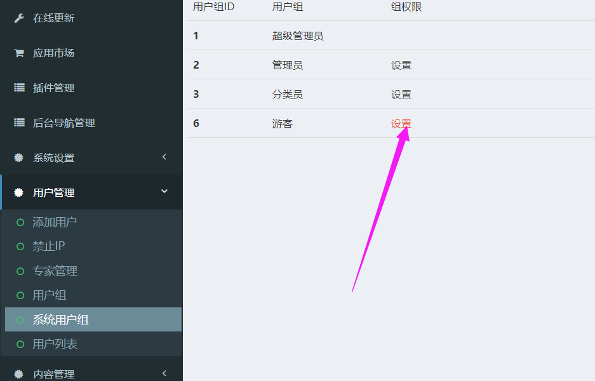Image resolution: width=595 pixels, height=381 pixels.
Task: Click 设置 link for 游客 group
Action: (x=401, y=124)
